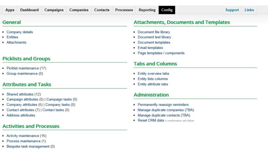Click the Entities link
Viewport: 268px width, 150px height.
click(x=12, y=37)
